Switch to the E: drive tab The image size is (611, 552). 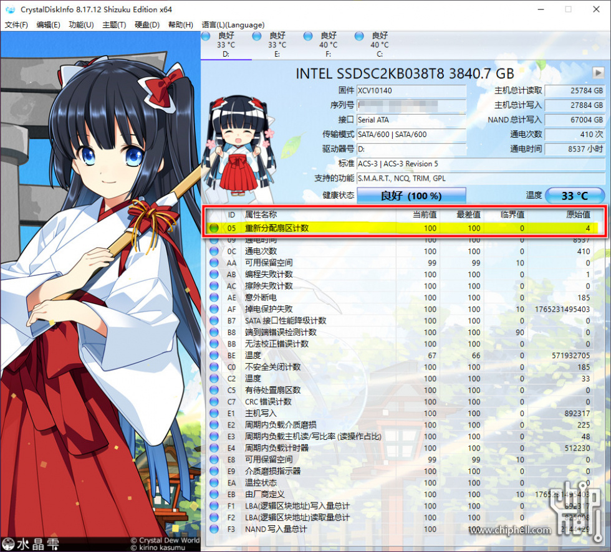(277, 45)
